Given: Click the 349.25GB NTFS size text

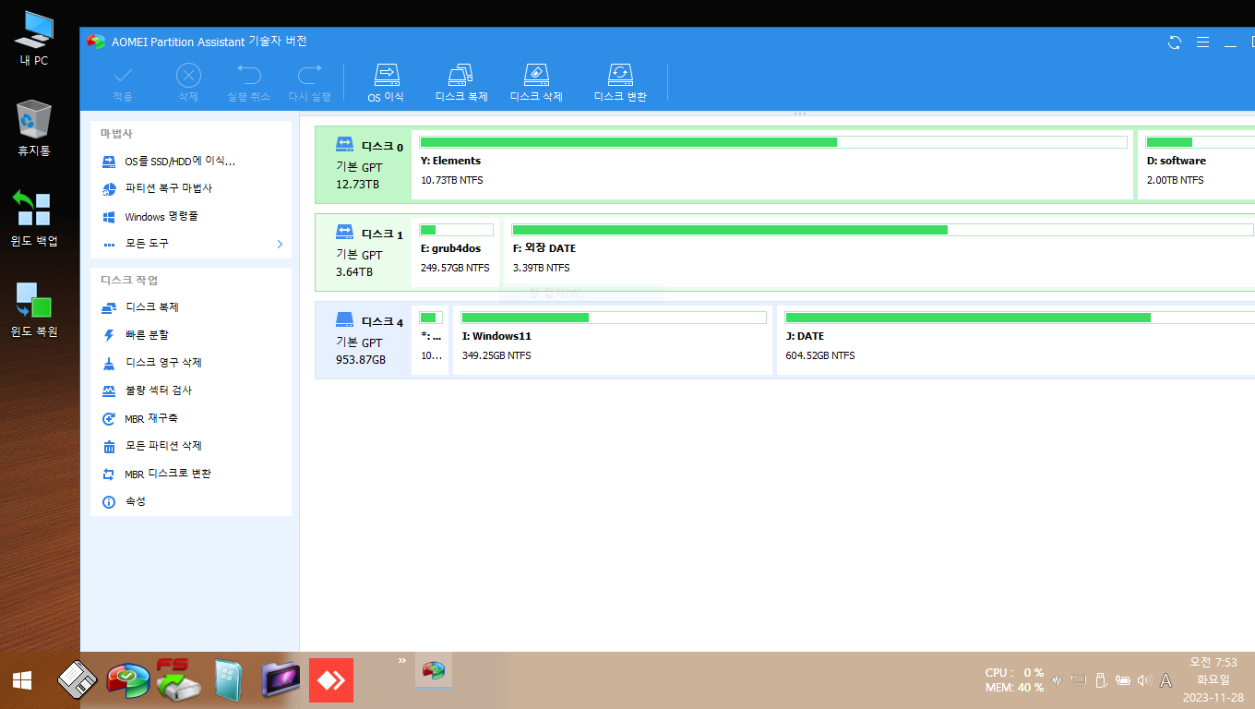Looking at the screenshot, I should pos(496,356).
